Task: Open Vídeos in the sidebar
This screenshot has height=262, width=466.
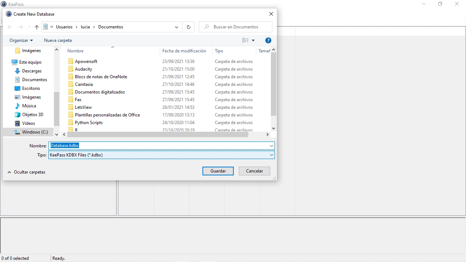Action: pyautogui.click(x=28, y=123)
